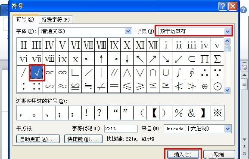Click Word window help icon behind dialog
The image size is (249, 159).
243,10
